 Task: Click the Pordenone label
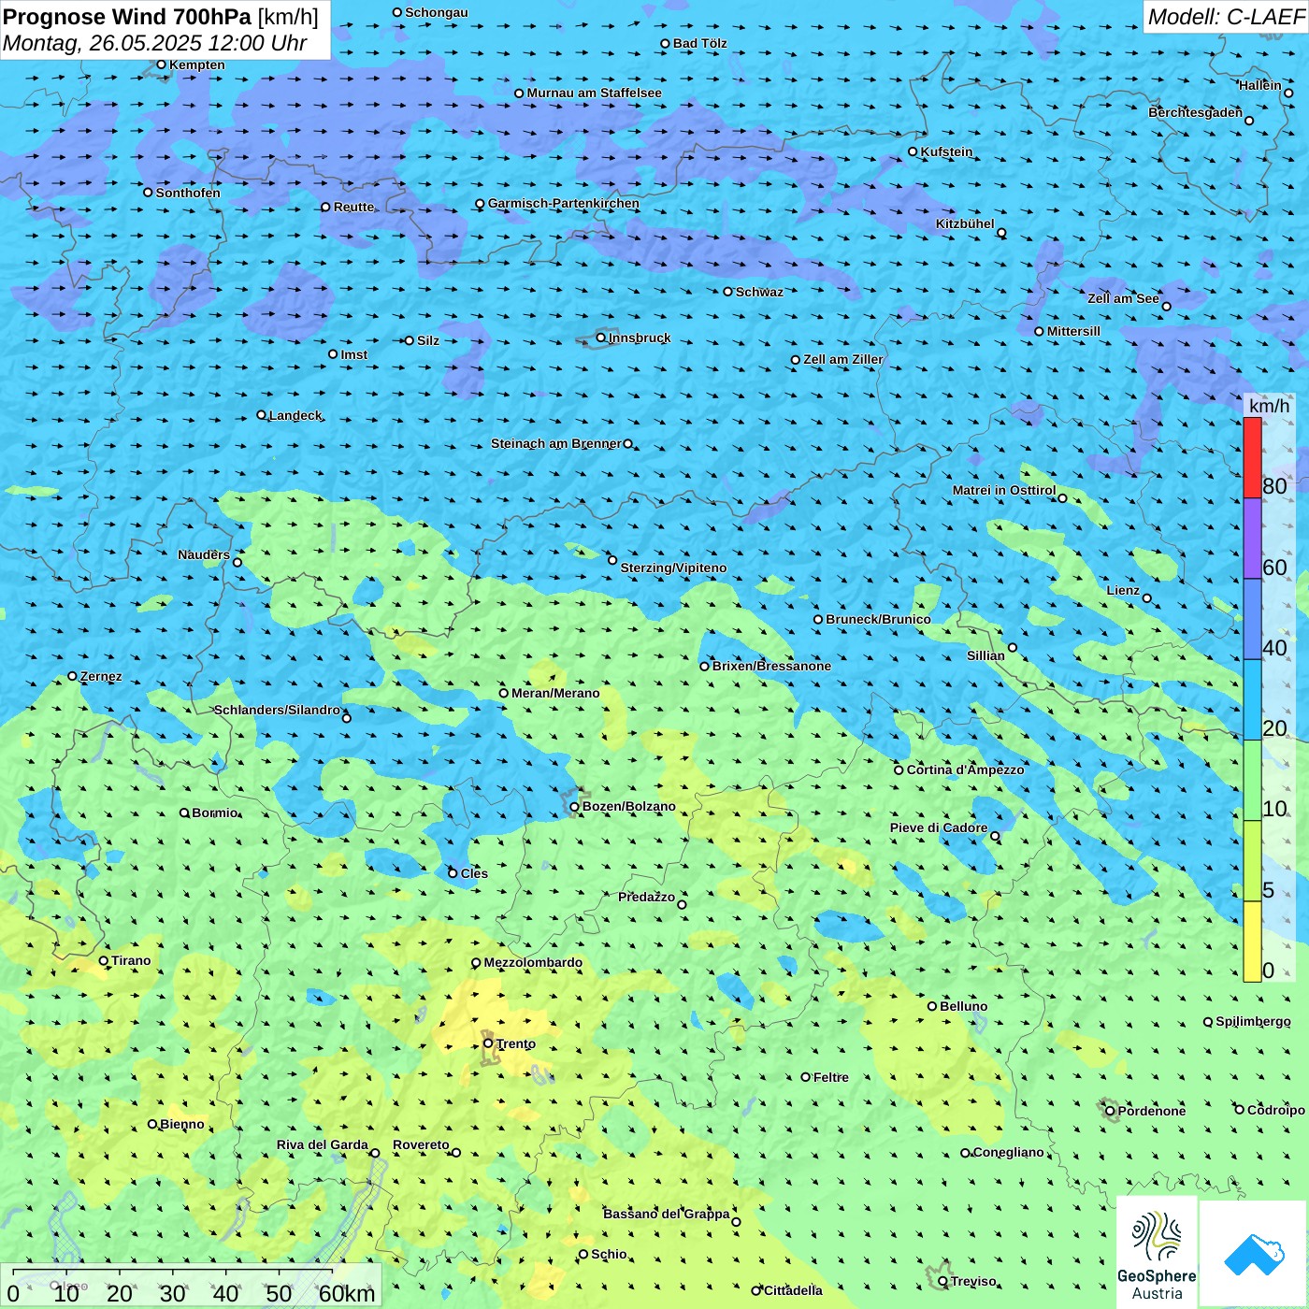pos(1152,1111)
